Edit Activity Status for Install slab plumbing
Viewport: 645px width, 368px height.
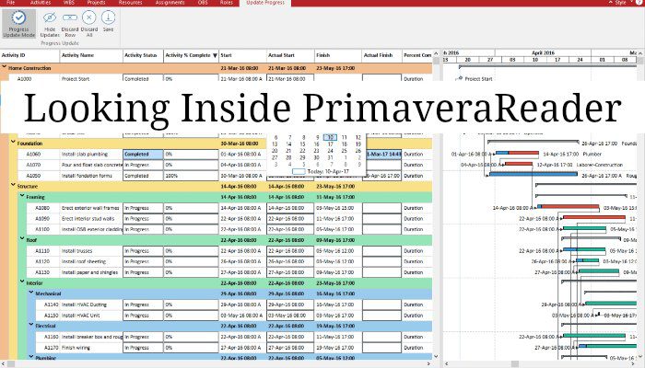(143, 154)
